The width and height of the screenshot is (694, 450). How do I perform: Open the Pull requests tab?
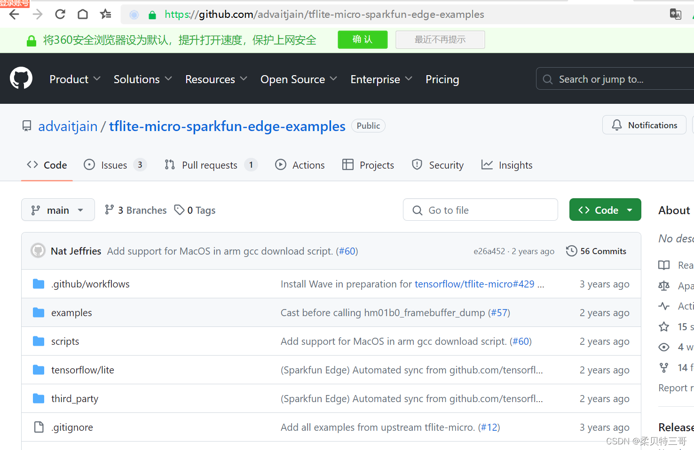pos(211,165)
